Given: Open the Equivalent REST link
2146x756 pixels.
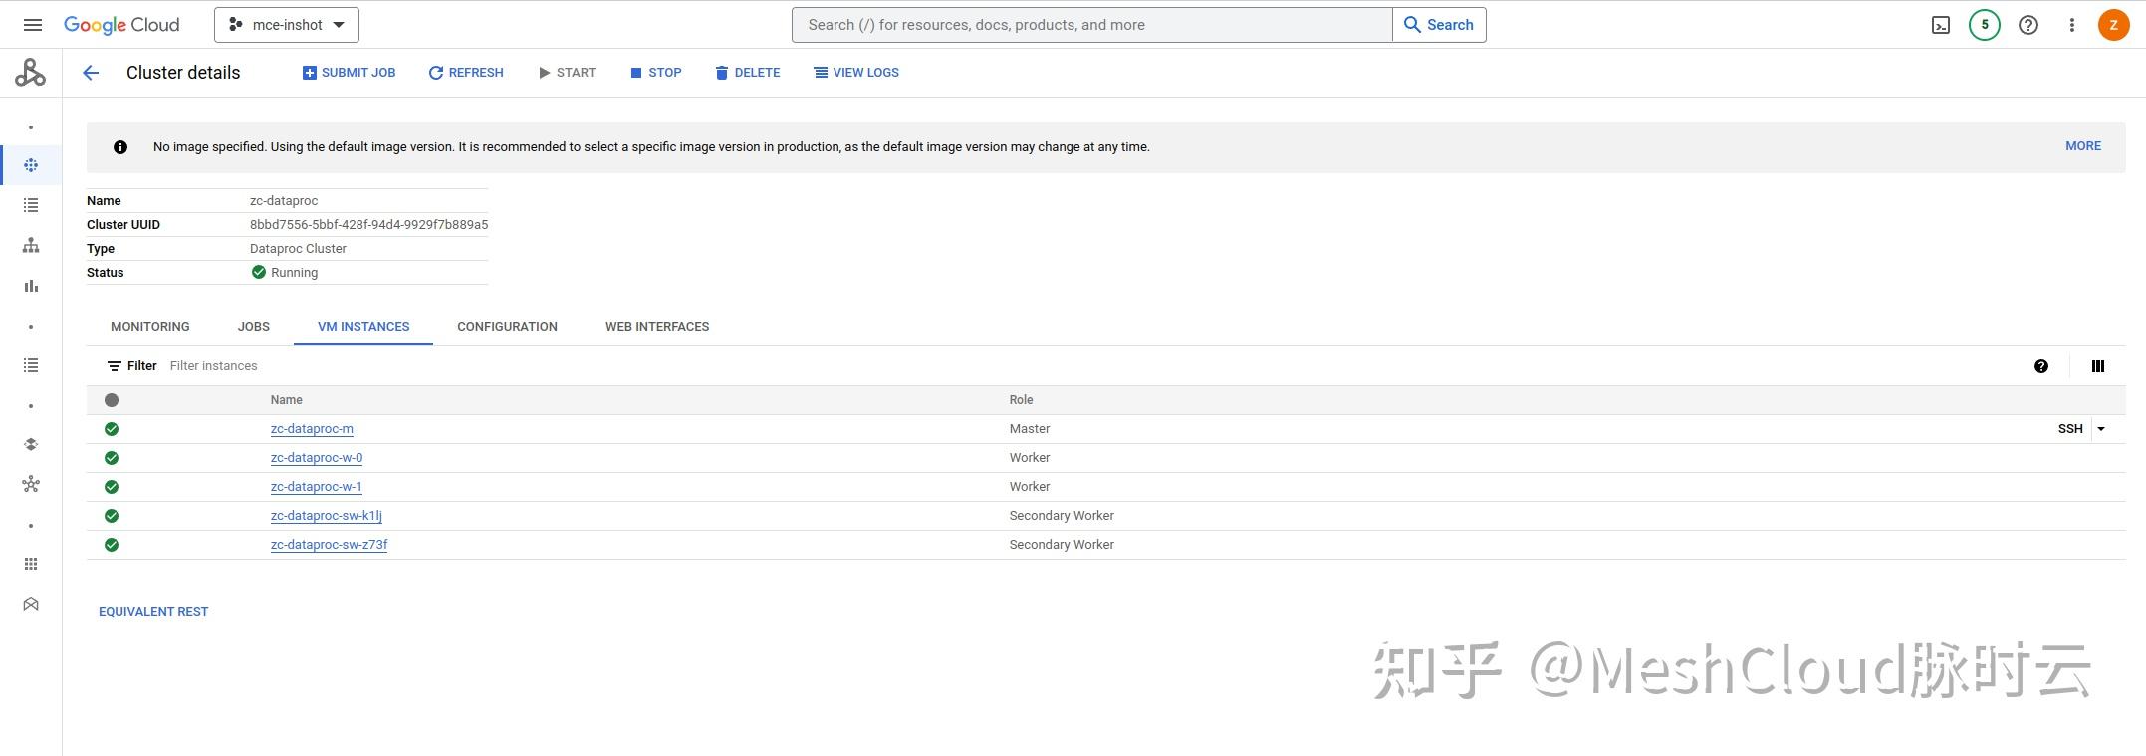Looking at the screenshot, I should pyautogui.click(x=153, y=612).
